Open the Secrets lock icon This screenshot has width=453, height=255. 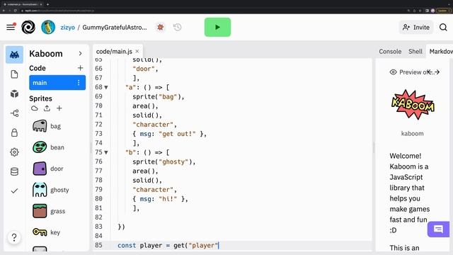pos(14,132)
